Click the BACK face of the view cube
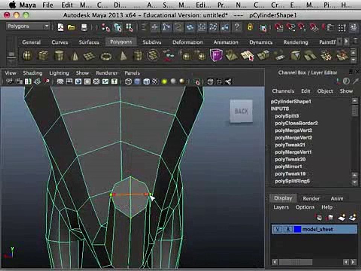This screenshot has width=361, height=271. pos(241,111)
